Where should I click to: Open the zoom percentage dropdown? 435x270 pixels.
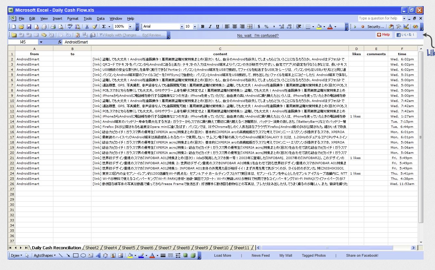coord(130,27)
